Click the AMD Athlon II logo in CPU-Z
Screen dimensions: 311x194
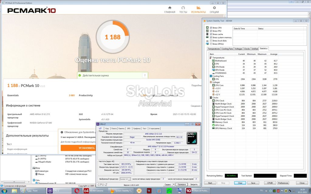(192, 138)
